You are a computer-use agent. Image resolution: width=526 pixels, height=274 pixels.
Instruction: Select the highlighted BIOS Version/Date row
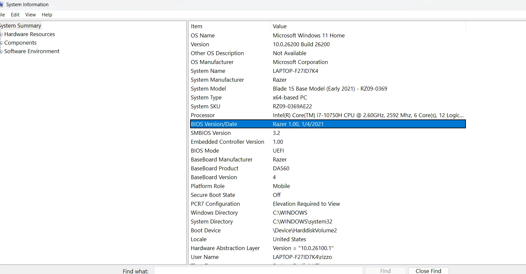click(x=328, y=124)
